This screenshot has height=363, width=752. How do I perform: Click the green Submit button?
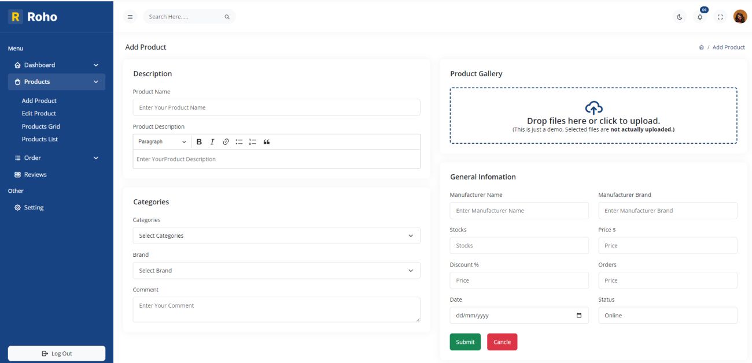pyautogui.click(x=465, y=342)
